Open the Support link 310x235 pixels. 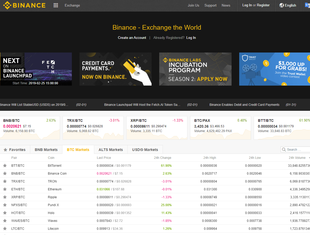(x=210, y=5)
